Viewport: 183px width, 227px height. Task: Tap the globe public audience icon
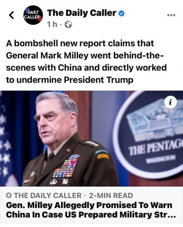tap(68, 25)
